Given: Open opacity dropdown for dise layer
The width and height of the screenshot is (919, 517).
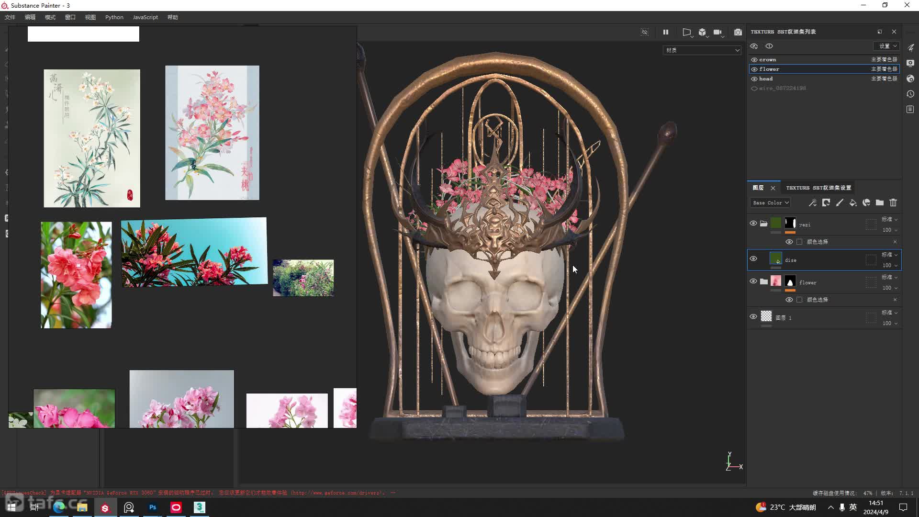Looking at the screenshot, I should point(890,265).
